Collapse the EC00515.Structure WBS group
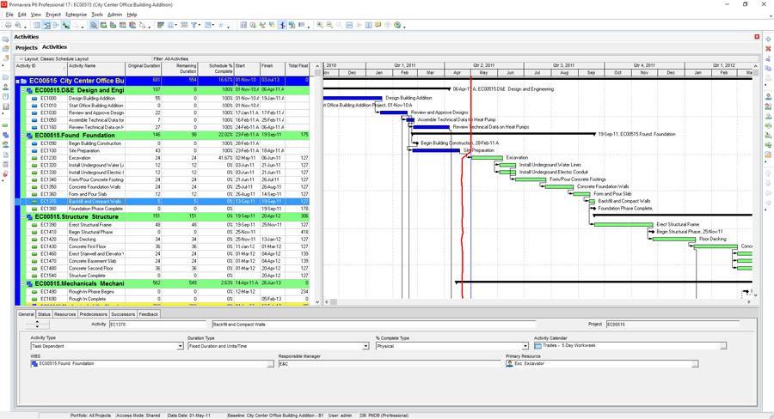Screen dimensions: 774x419 23,217
